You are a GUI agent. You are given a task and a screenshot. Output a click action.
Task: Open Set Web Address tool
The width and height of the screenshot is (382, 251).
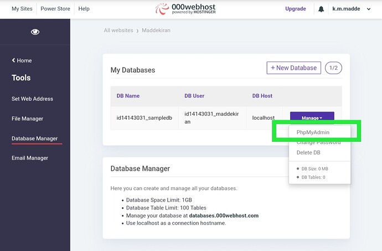pyautogui.click(x=32, y=99)
